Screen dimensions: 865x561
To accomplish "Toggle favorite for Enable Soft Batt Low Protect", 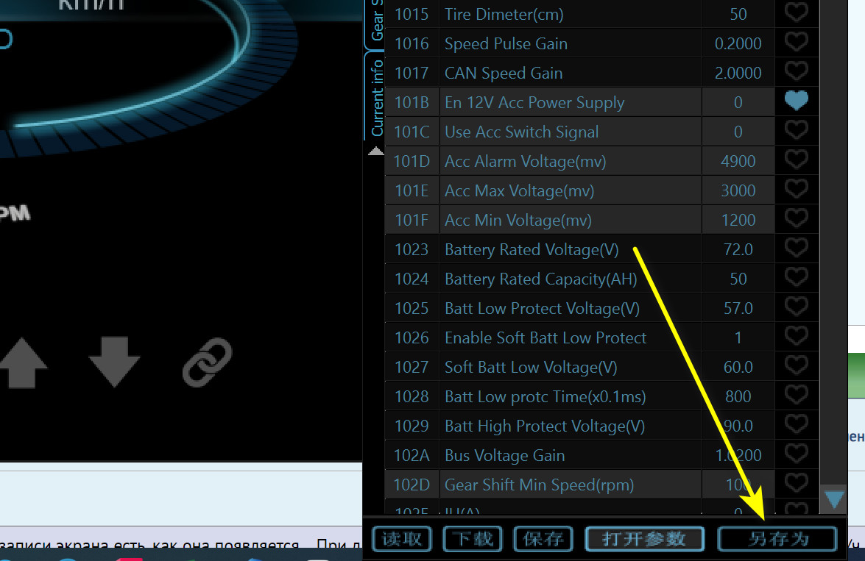I will click(x=796, y=337).
